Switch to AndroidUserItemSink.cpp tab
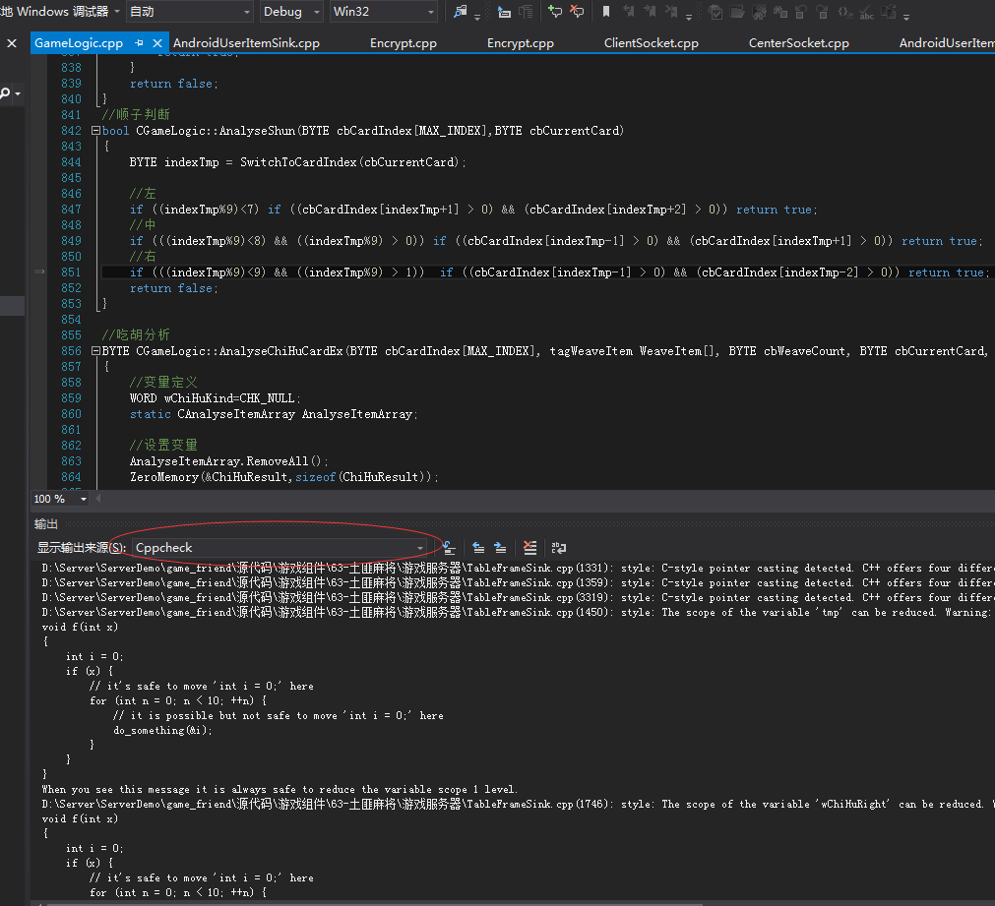995x906 pixels. click(x=246, y=42)
